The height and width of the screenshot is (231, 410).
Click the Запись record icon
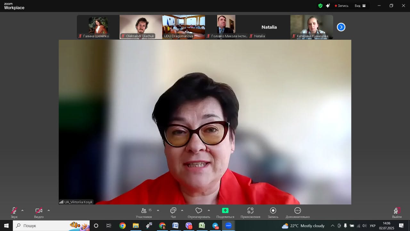click(x=273, y=211)
